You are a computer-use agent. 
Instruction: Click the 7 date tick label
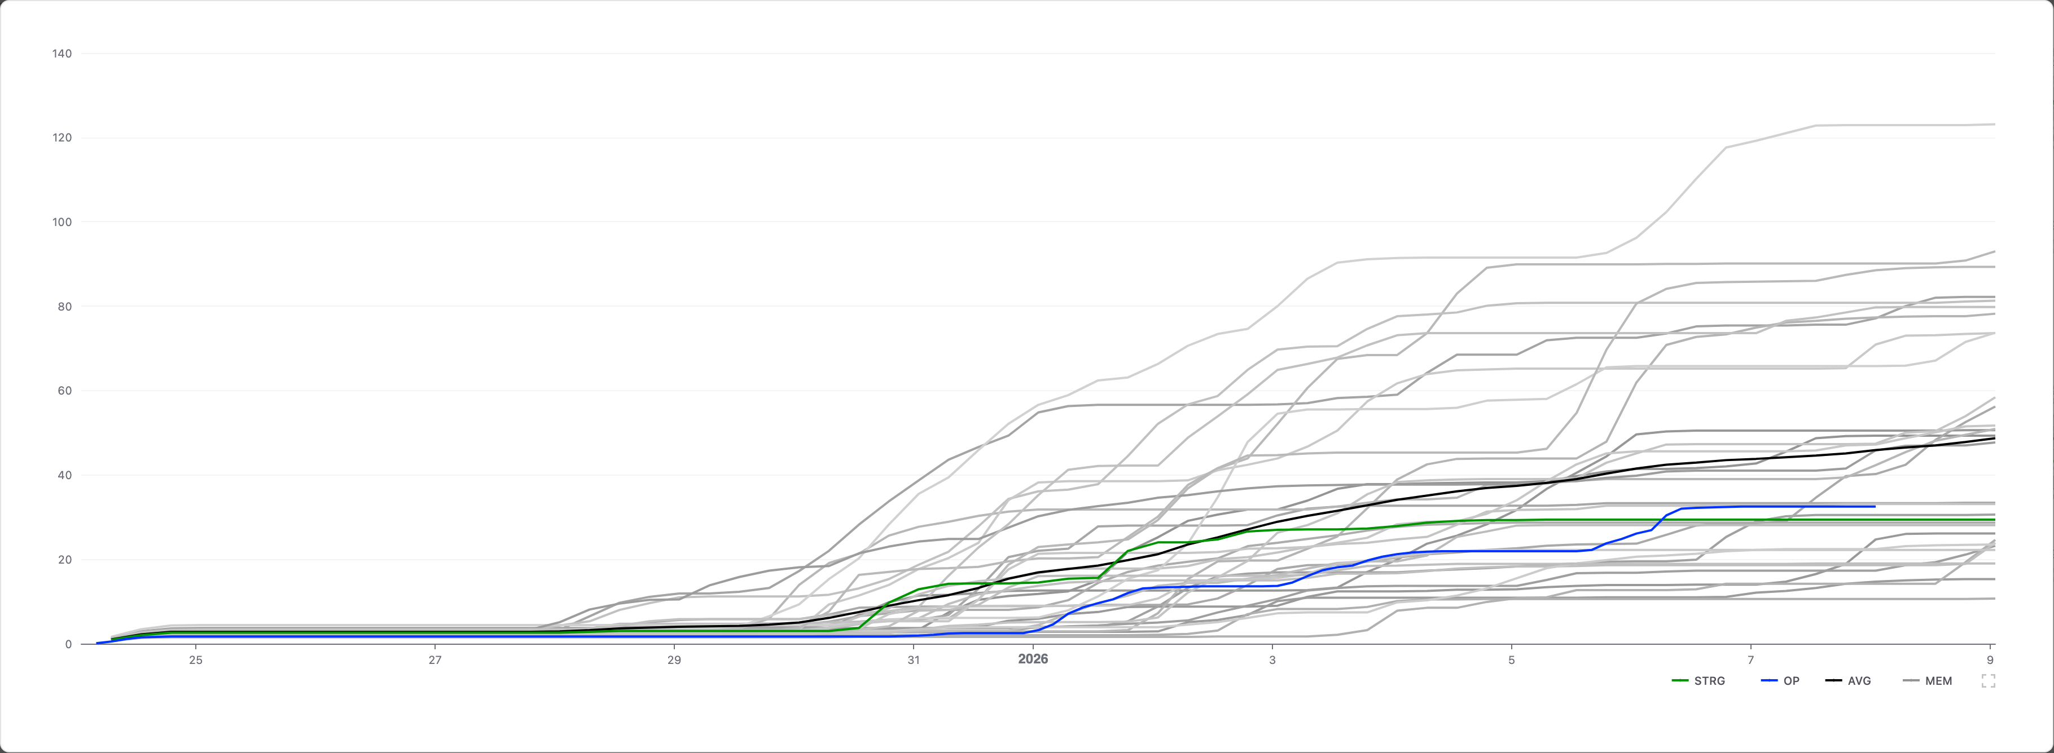click(x=1751, y=660)
